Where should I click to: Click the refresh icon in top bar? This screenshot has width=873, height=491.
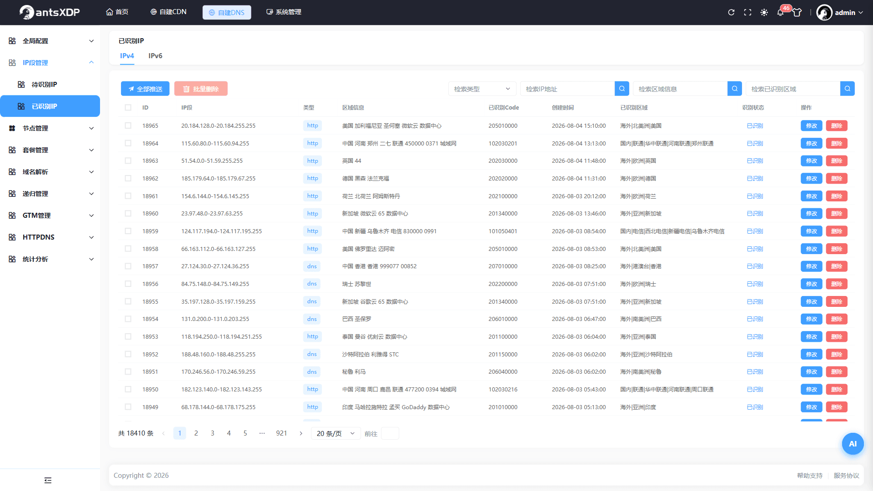coord(731,12)
